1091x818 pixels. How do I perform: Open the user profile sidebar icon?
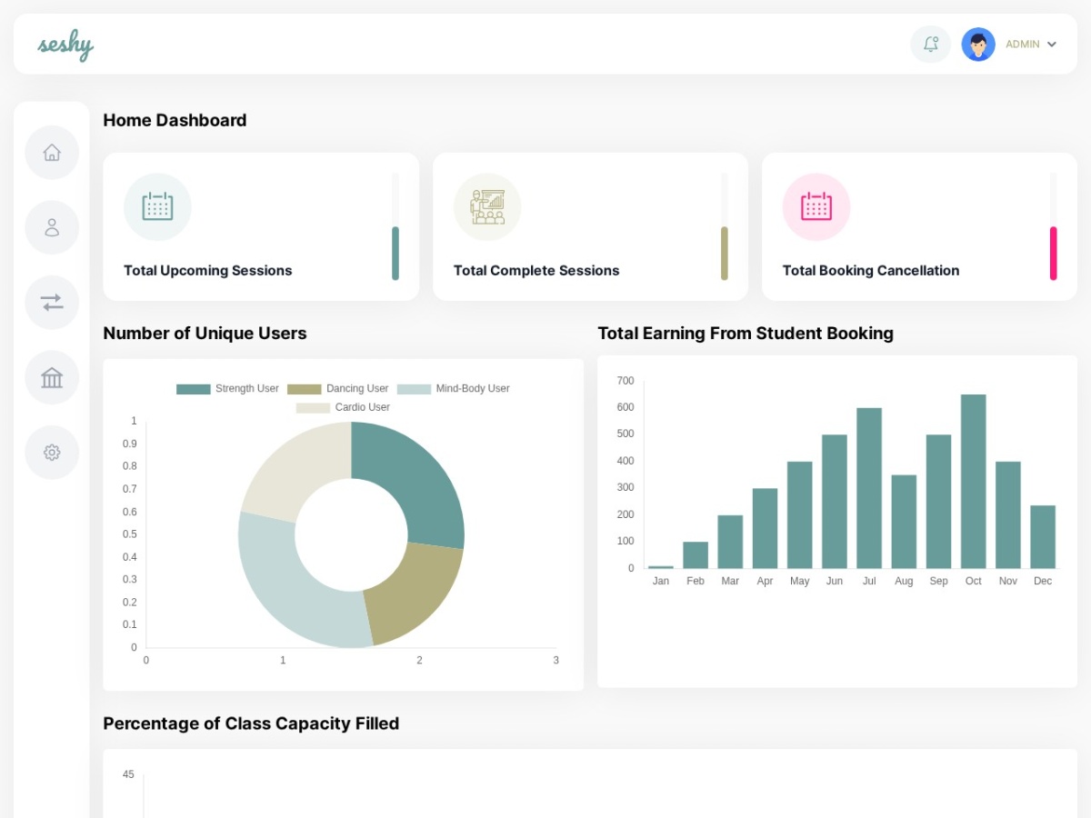[x=52, y=227]
